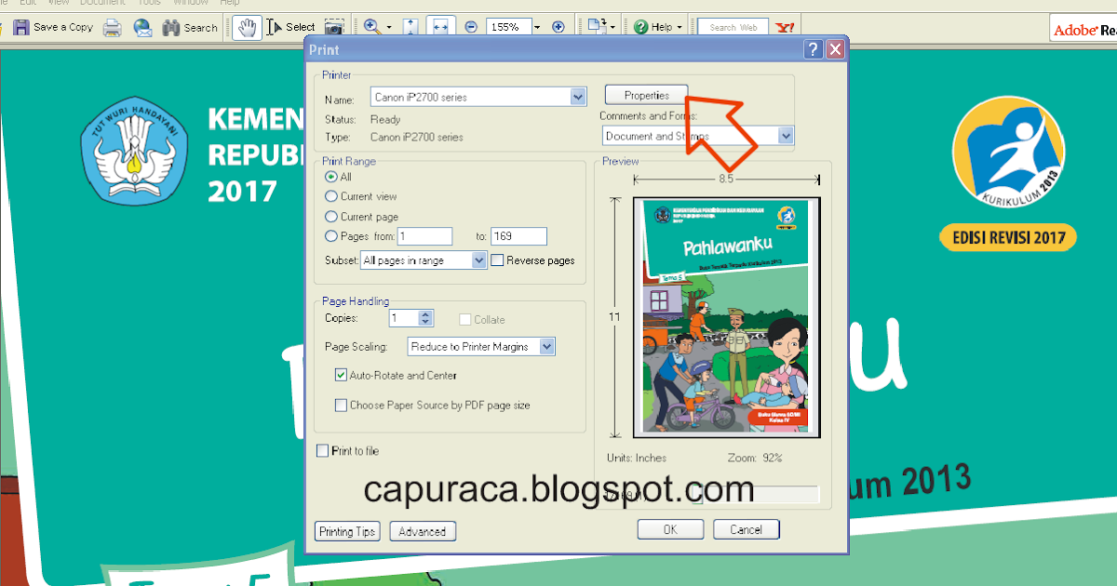This screenshot has height=586, width=1117.
Task: Click the Email globe icon in the toolbar
Action: pyautogui.click(x=142, y=28)
